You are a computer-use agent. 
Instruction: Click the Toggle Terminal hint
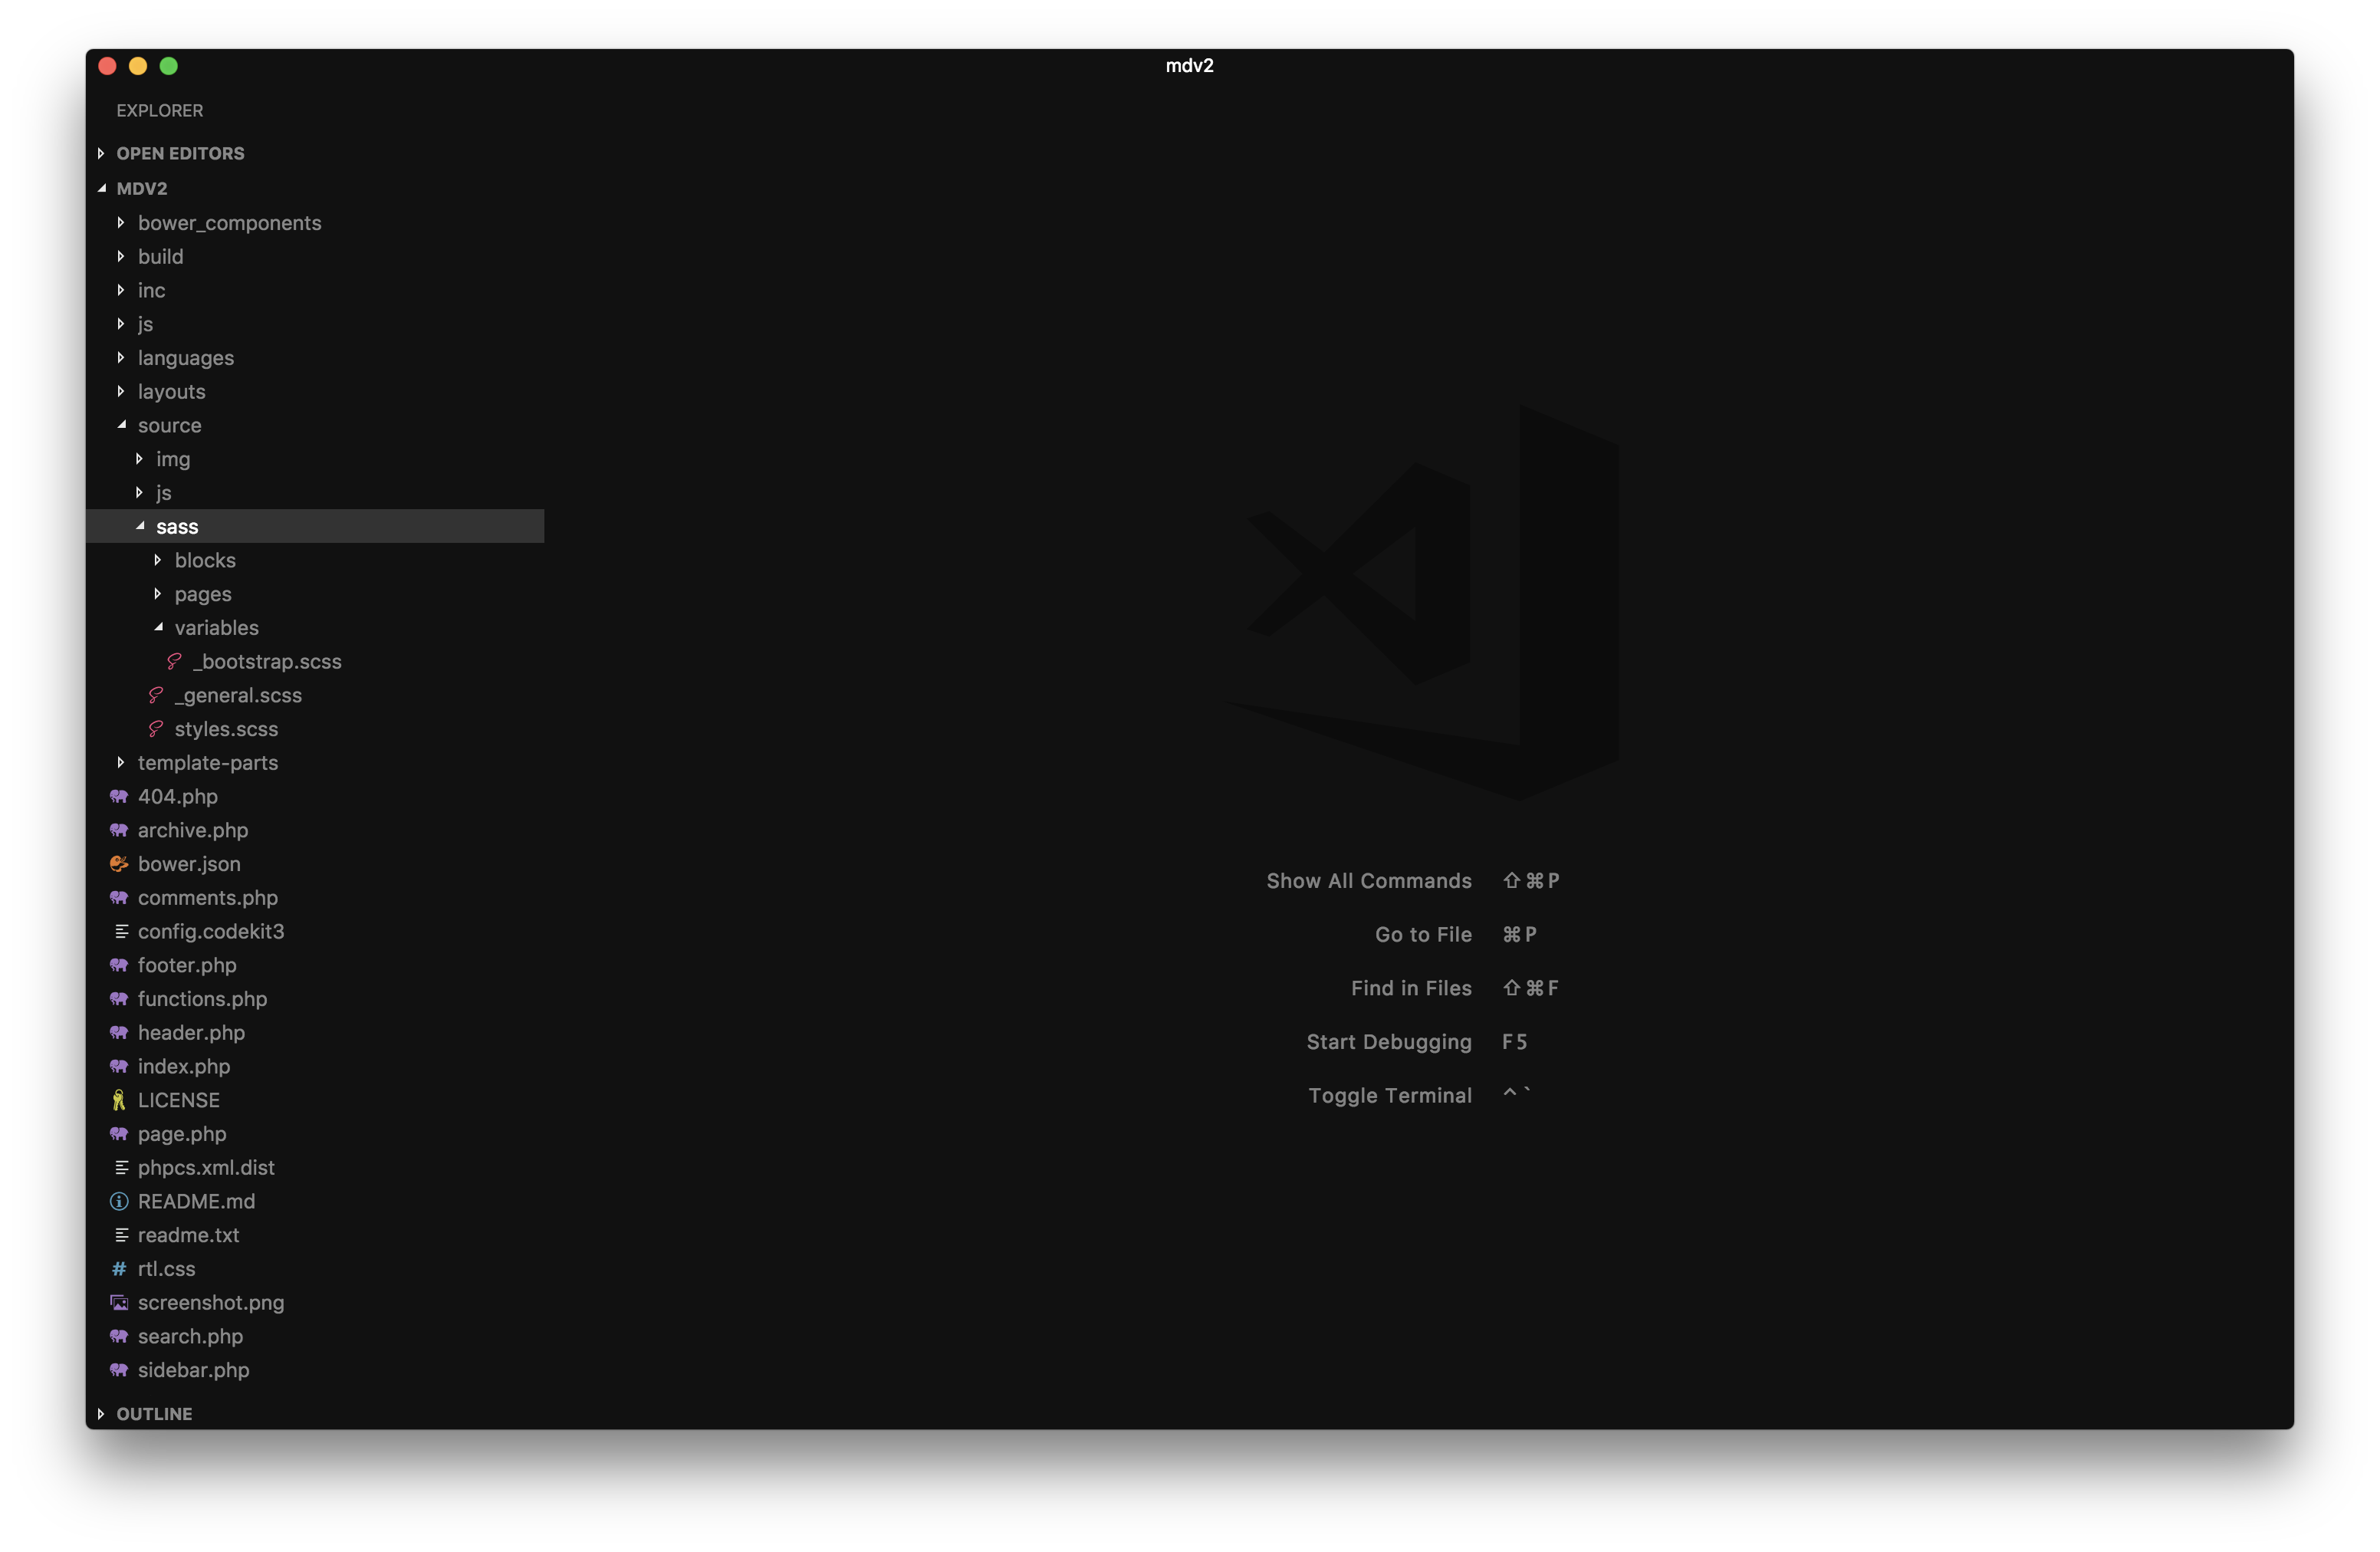(x=1390, y=1095)
